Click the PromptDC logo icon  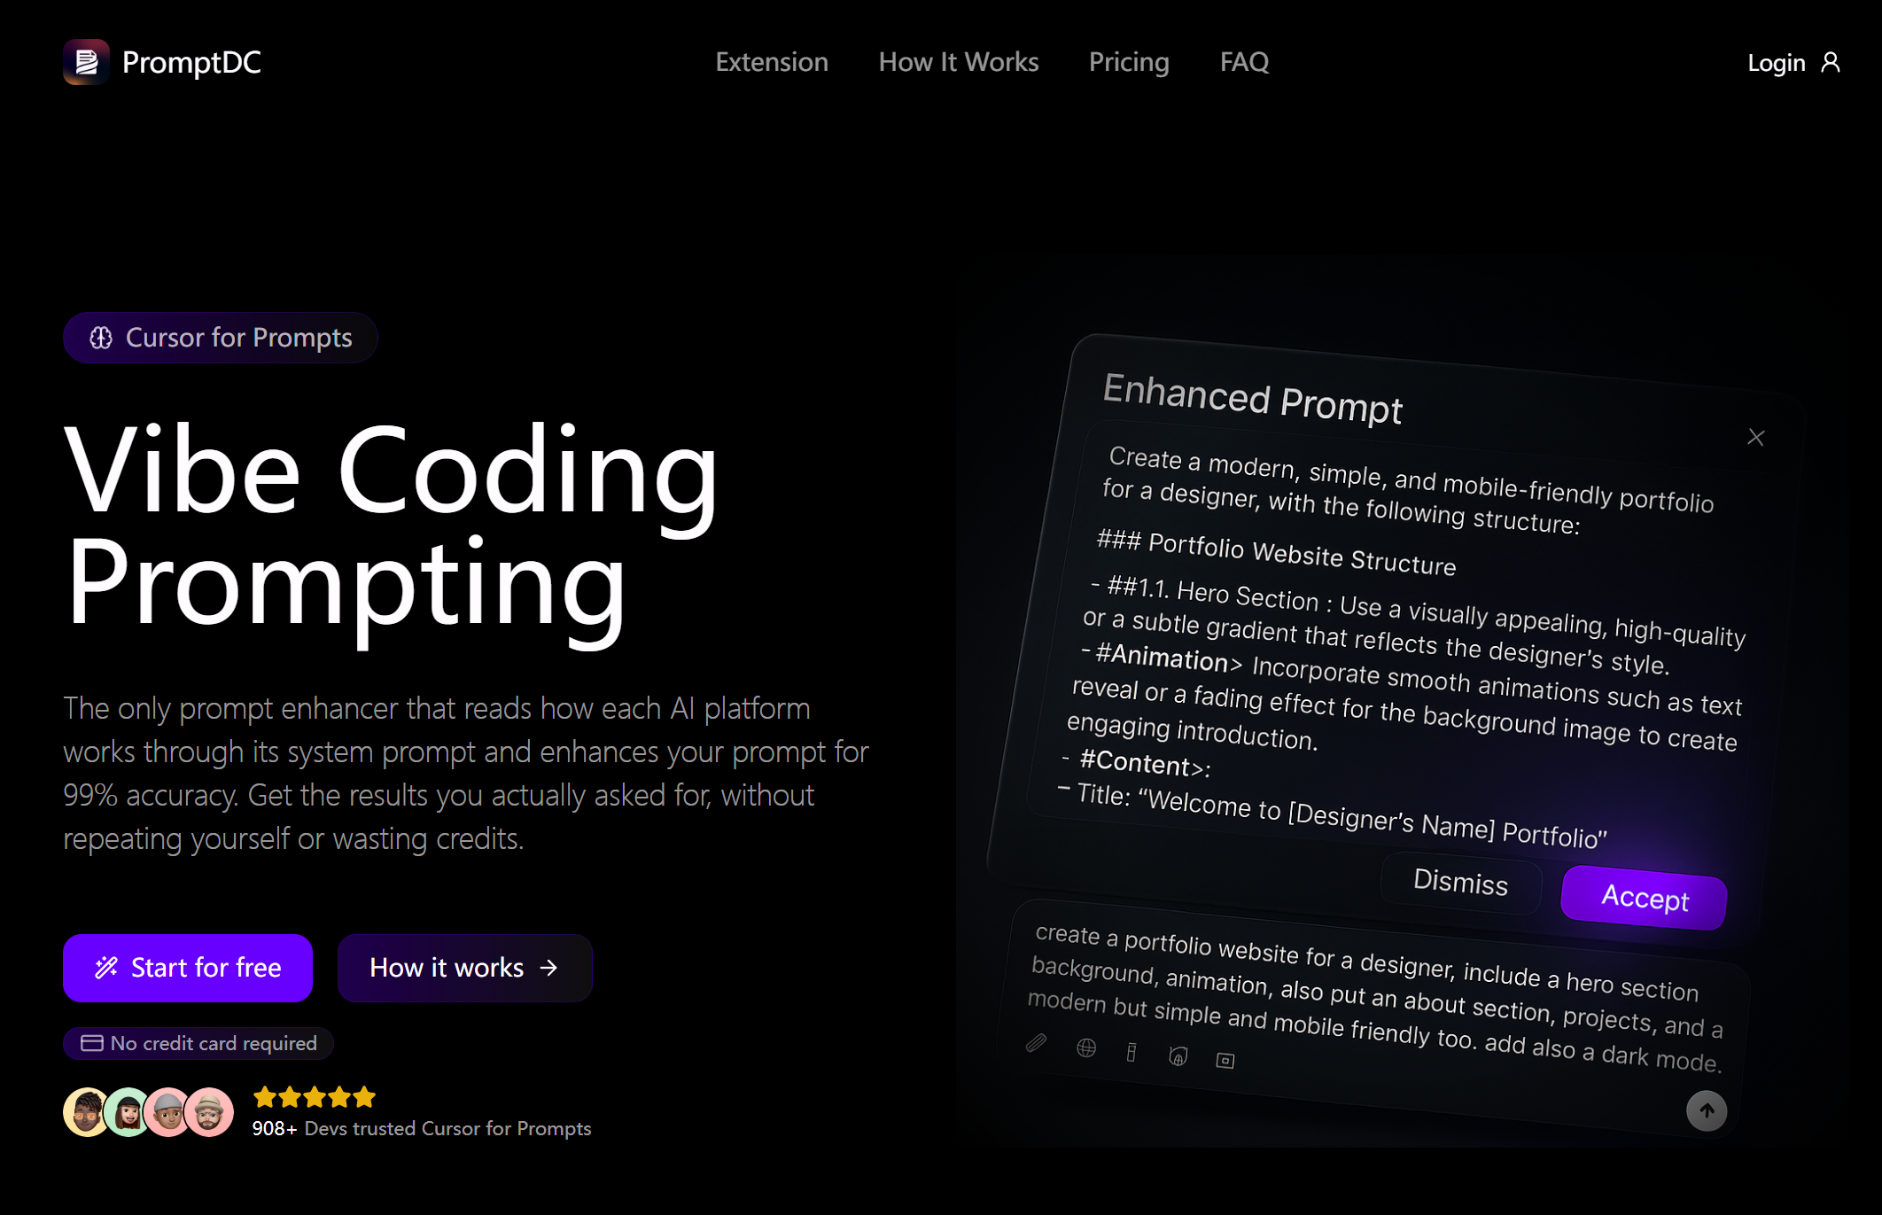click(86, 62)
